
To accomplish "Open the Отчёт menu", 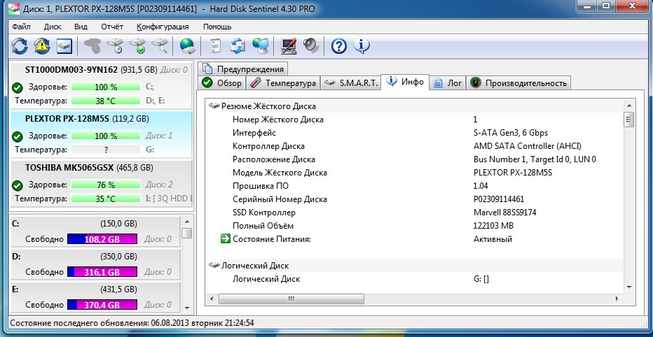I will (112, 27).
